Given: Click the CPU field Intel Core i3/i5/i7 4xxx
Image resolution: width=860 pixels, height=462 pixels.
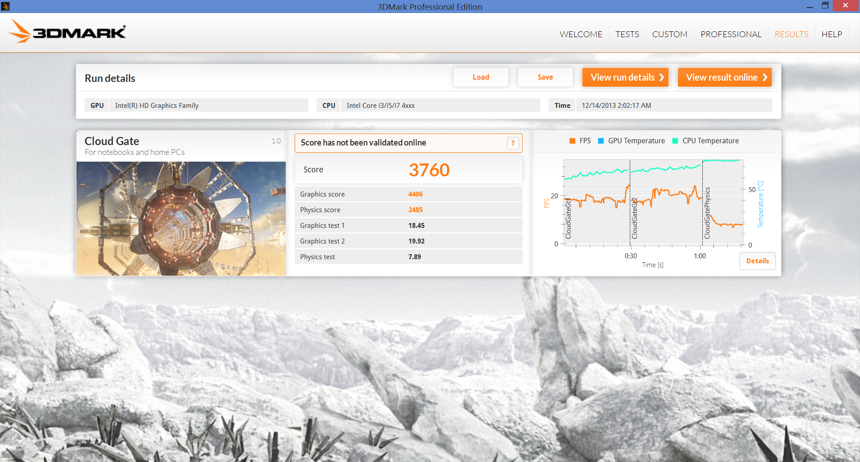Looking at the screenshot, I should (440, 105).
